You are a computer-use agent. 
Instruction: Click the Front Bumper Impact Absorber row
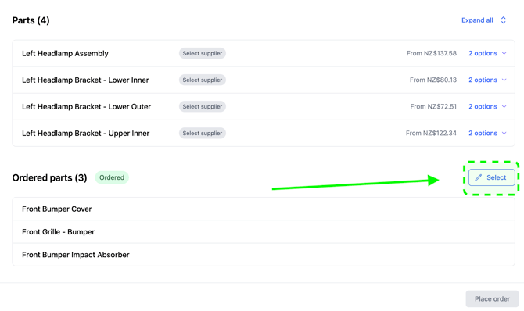tap(264, 255)
